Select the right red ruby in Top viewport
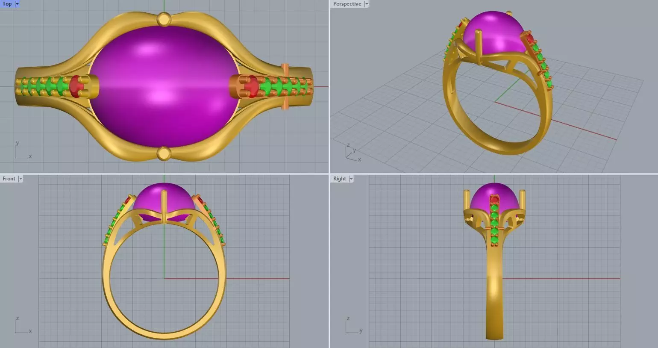The height and width of the screenshot is (348, 658). (251, 87)
